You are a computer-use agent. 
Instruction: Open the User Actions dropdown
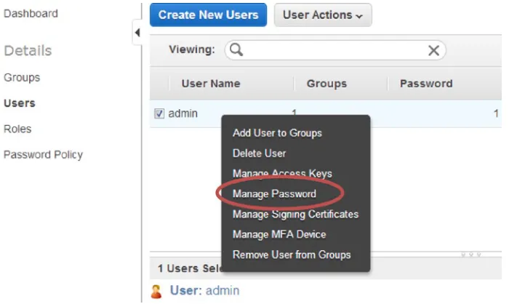coord(323,15)
